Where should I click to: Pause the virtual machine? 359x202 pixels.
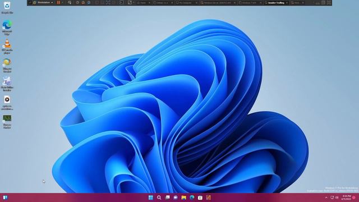[58, 2]
